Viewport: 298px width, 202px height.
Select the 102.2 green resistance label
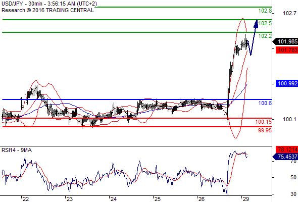click(265, 36)
